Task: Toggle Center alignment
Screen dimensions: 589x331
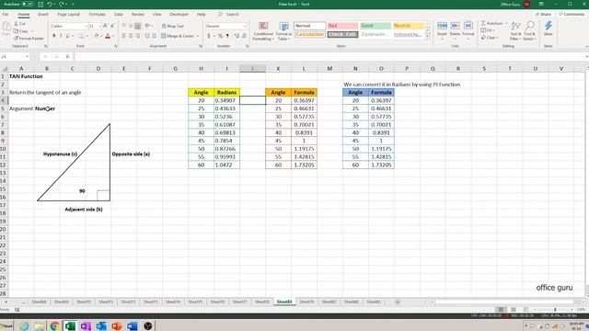Action: pos(131,36)
